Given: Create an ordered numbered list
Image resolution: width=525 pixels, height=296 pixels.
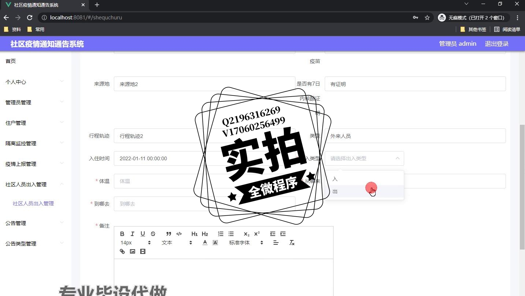Looking at the screenshot, I should pos(221,234).
